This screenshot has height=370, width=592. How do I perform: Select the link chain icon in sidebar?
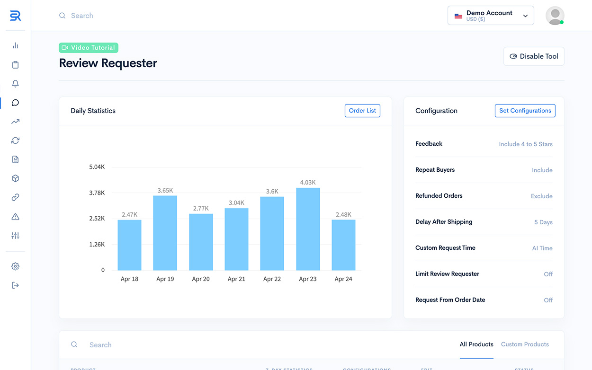coord(15,197)
